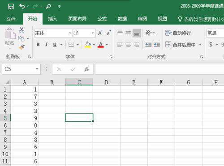Open the 常规 number format dropdown
Viewport: 224px width, 166px height.
point(215,33)
